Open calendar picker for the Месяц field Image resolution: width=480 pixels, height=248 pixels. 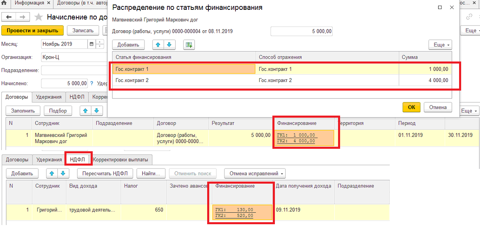coord(91,44)
